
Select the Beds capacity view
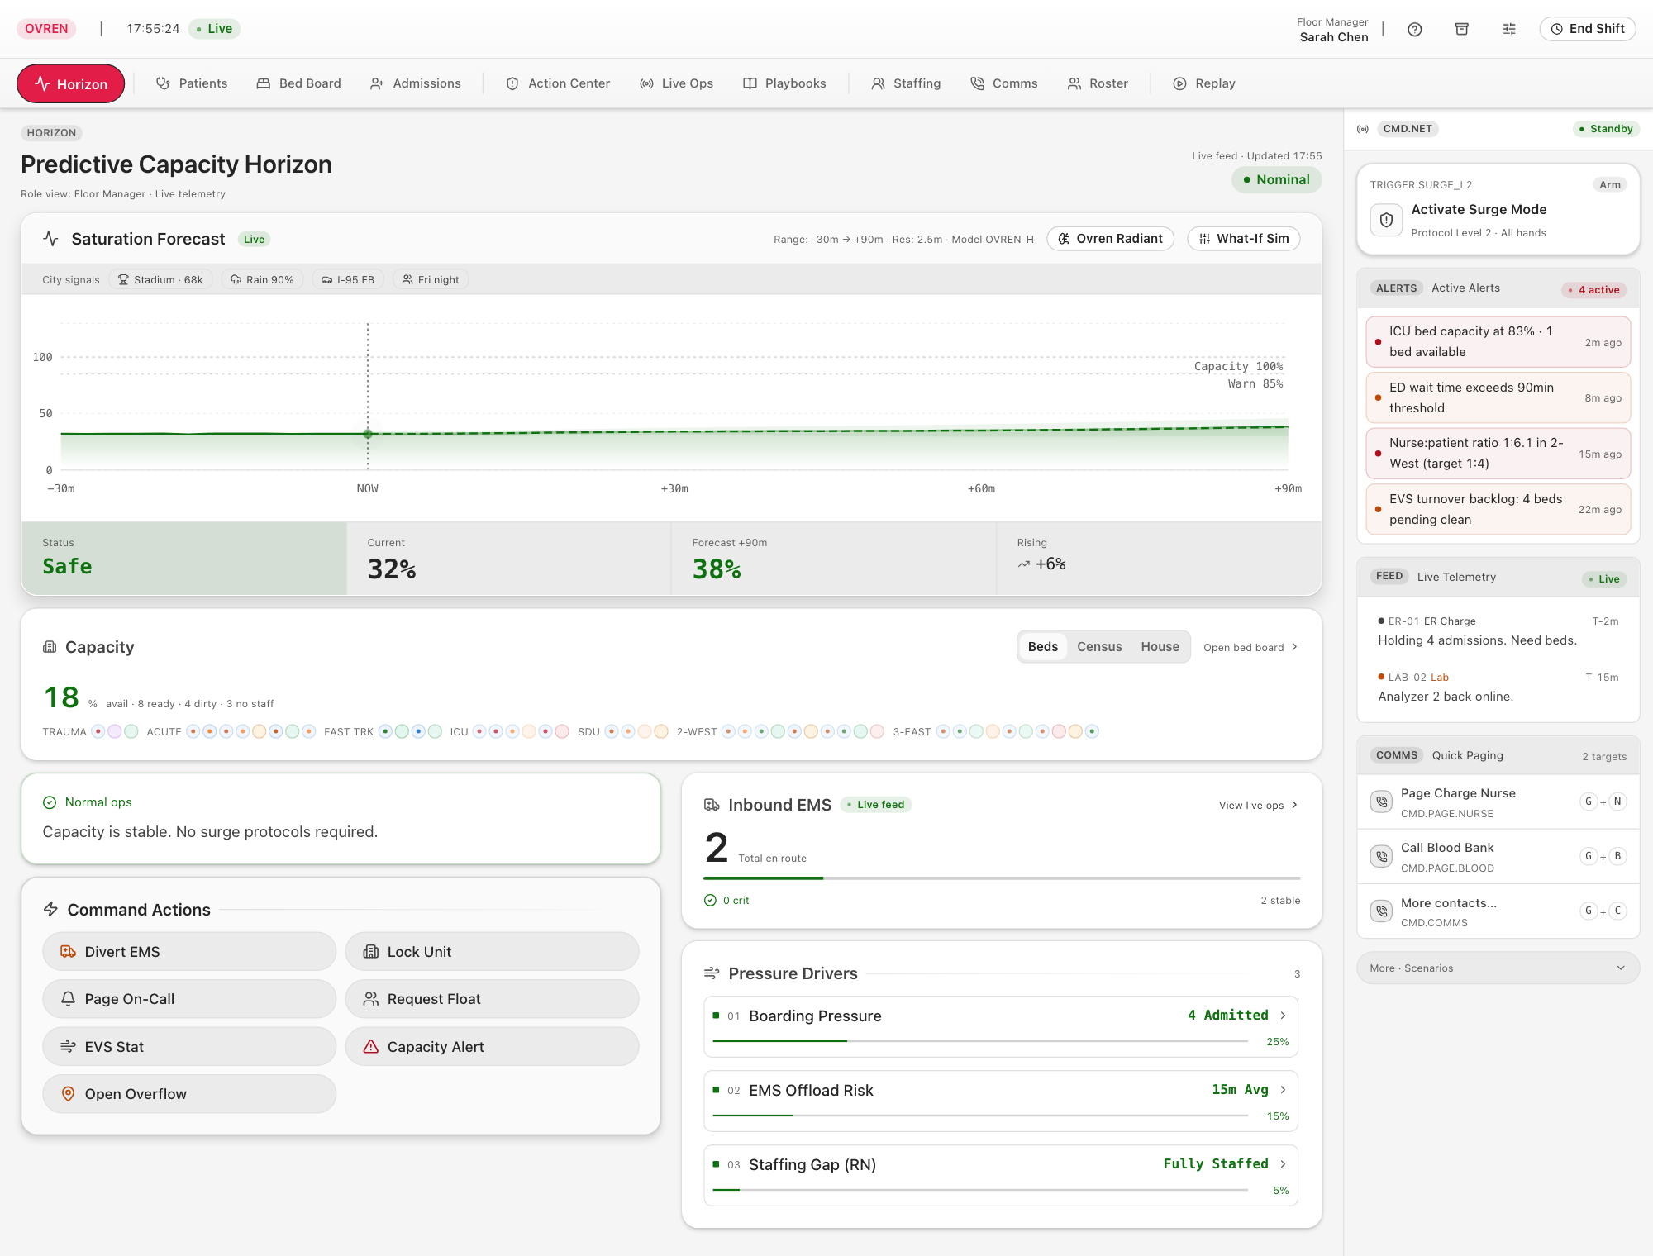pos(1043,647)
